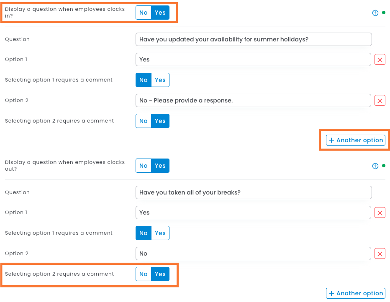The image size is (390, 302).
Task: Click help icon for clock-in question
Action: click(x=375, y=13)
